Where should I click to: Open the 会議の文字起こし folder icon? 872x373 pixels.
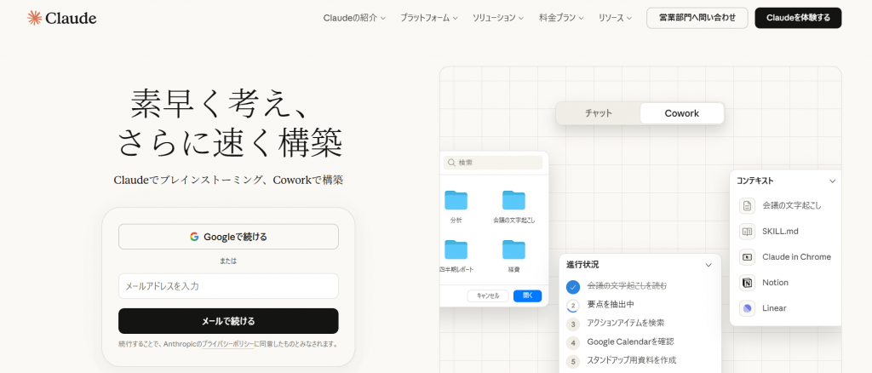pyautogui.click(x=513, y=200)
